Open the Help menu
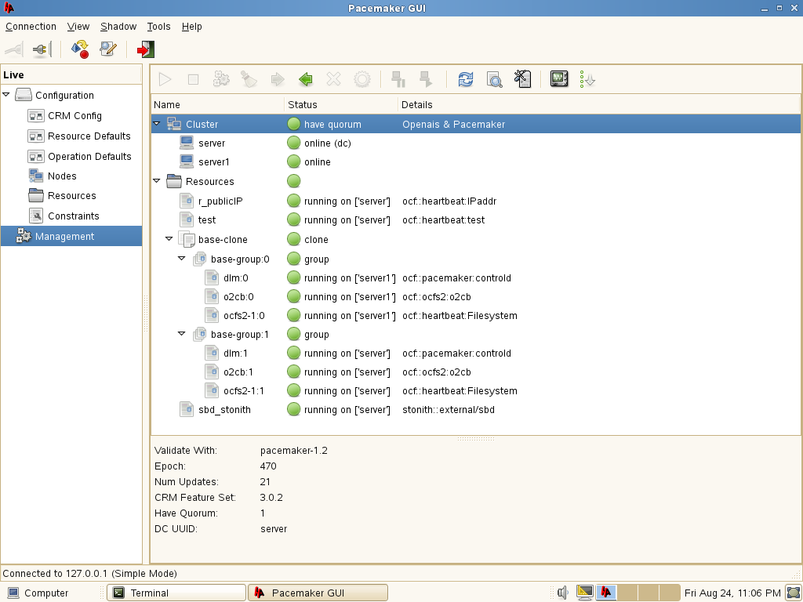This screenshot has height=602, width=803. click(x=191, y=27)
